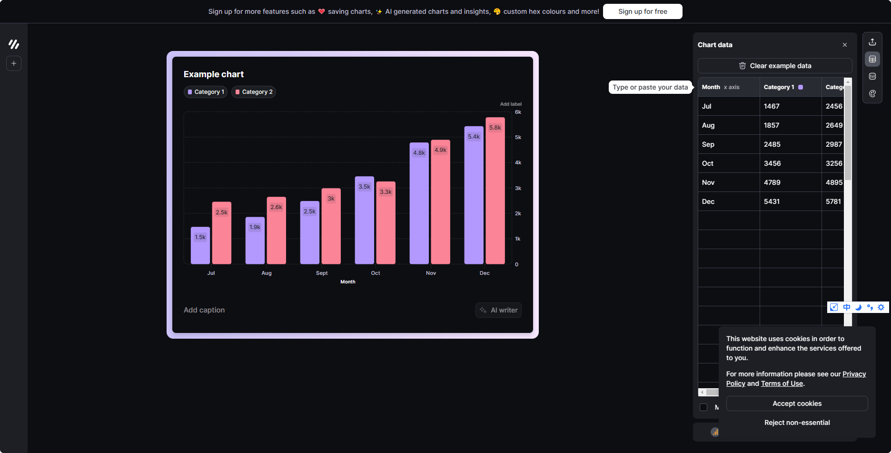Click the IME settings gear icon
Viewport: 891px width, 453px height.
pyautogui.click(x=881, y=307)
